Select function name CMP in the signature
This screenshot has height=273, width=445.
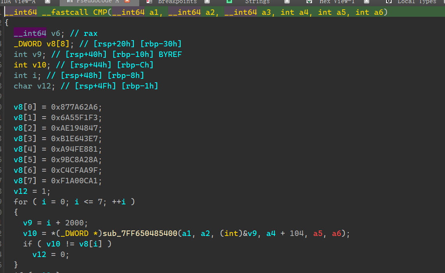(100, 12)
